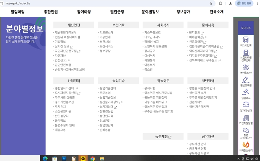Screen dimensions: 260x161
Task: Open 반디랜드 external link
Action: [x=196, y=32]
